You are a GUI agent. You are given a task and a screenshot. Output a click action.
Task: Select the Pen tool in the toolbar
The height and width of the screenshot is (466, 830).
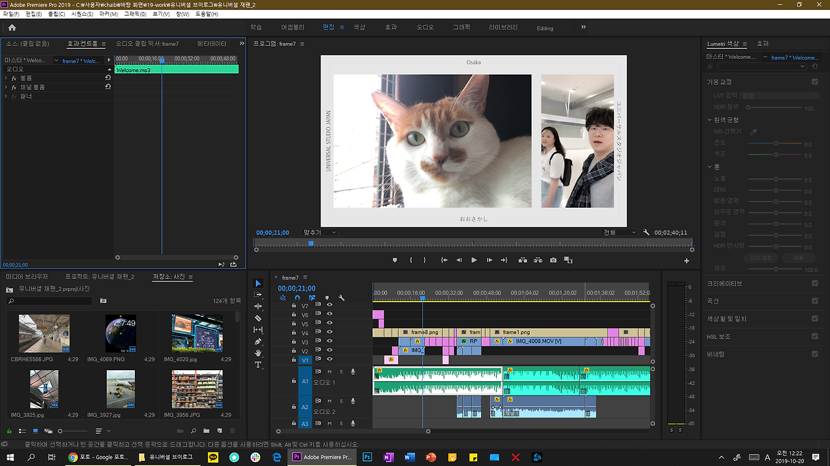pyautogui.click(x=258, y=342)
